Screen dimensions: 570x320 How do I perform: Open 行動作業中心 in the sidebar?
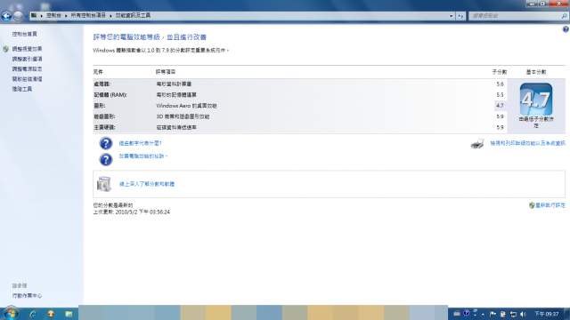(27, 296)
